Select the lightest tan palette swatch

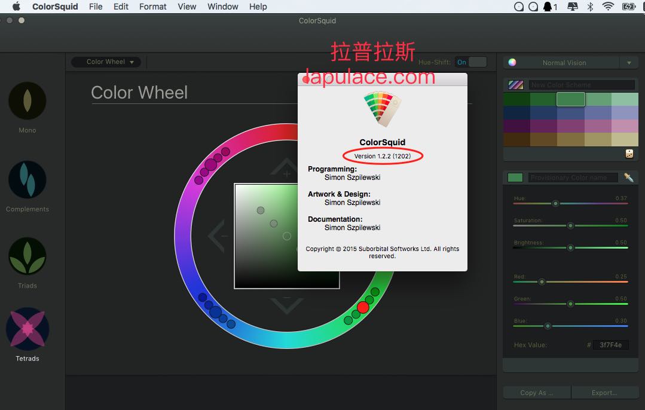click(x=625, y=139)
